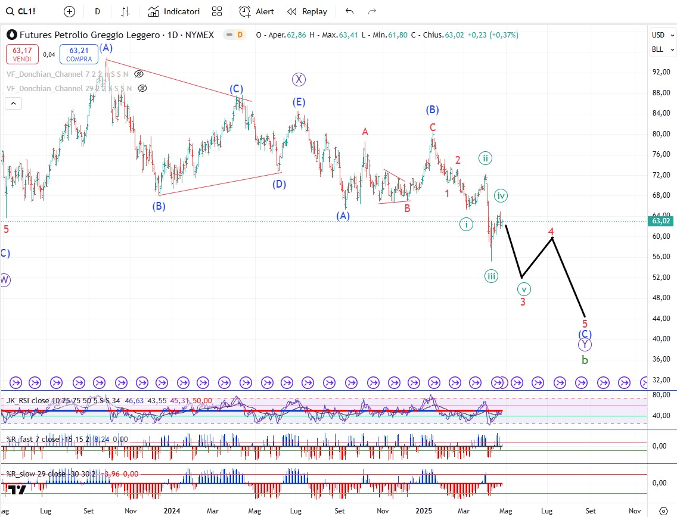Open the Indicatori panel

point(174,12)
